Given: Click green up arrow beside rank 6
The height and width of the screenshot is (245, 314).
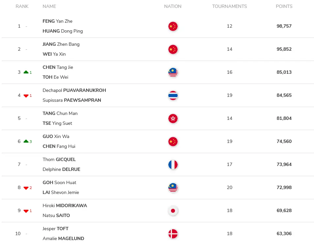Looking at the screenshot, I should (26, 141).
